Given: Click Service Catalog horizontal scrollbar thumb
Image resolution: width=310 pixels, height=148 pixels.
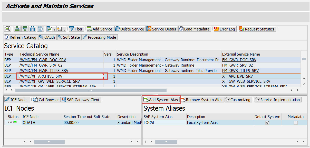Looking at the screenshot, I should pyautogui.click(x=91, y=90).
